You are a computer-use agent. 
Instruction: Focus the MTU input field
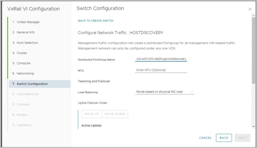click(161, 70)
